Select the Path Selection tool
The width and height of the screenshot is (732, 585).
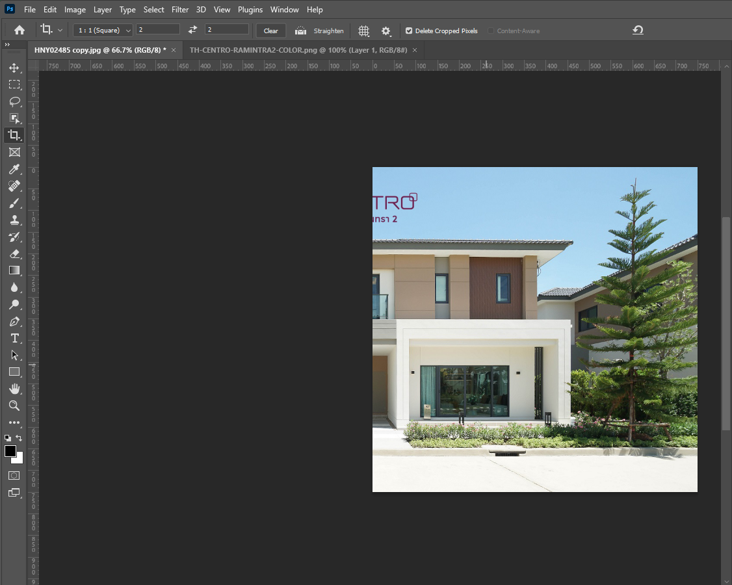click(14, 355)
